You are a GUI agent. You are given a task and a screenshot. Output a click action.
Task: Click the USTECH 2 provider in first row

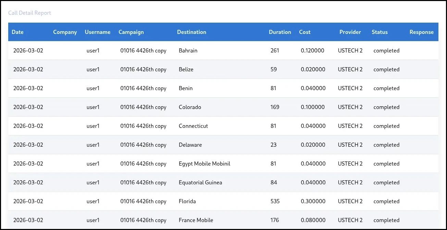point(350,50)
